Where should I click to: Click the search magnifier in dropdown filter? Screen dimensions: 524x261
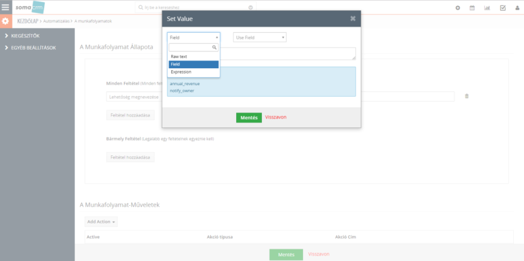pyautogui.click(x=214, y=48)
